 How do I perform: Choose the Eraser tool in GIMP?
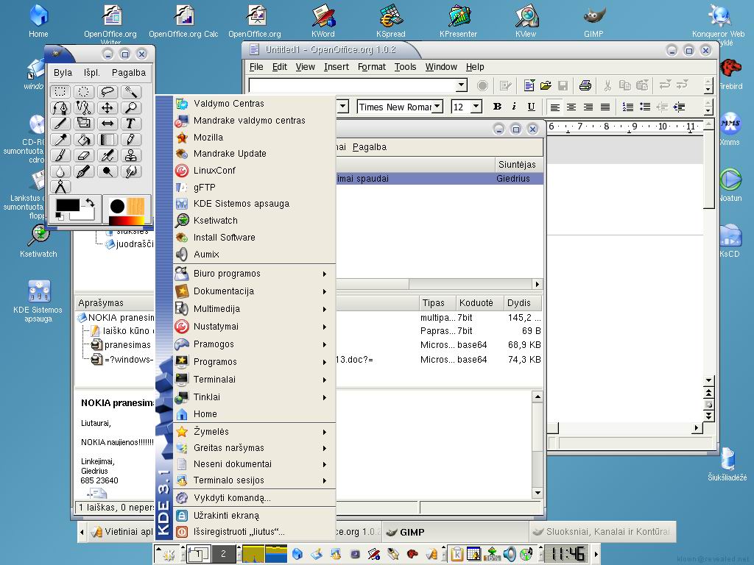pos(84,155)
